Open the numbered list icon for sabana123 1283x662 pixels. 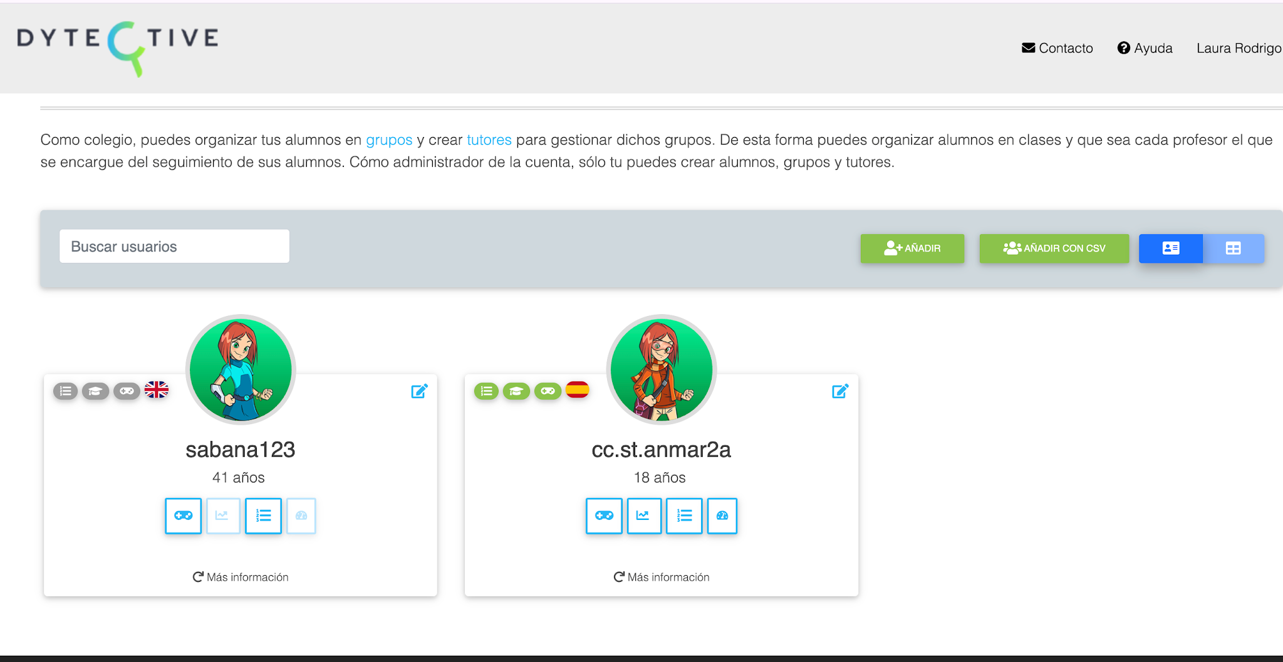click(x=263, y=516)
